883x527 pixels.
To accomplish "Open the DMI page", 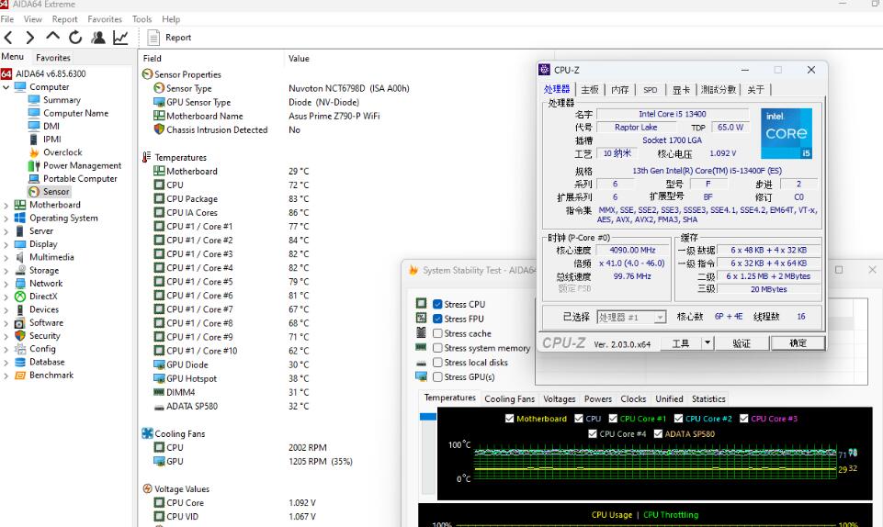I will point(51,126).
